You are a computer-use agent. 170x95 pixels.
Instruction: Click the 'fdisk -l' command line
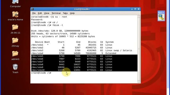(47, 25)
